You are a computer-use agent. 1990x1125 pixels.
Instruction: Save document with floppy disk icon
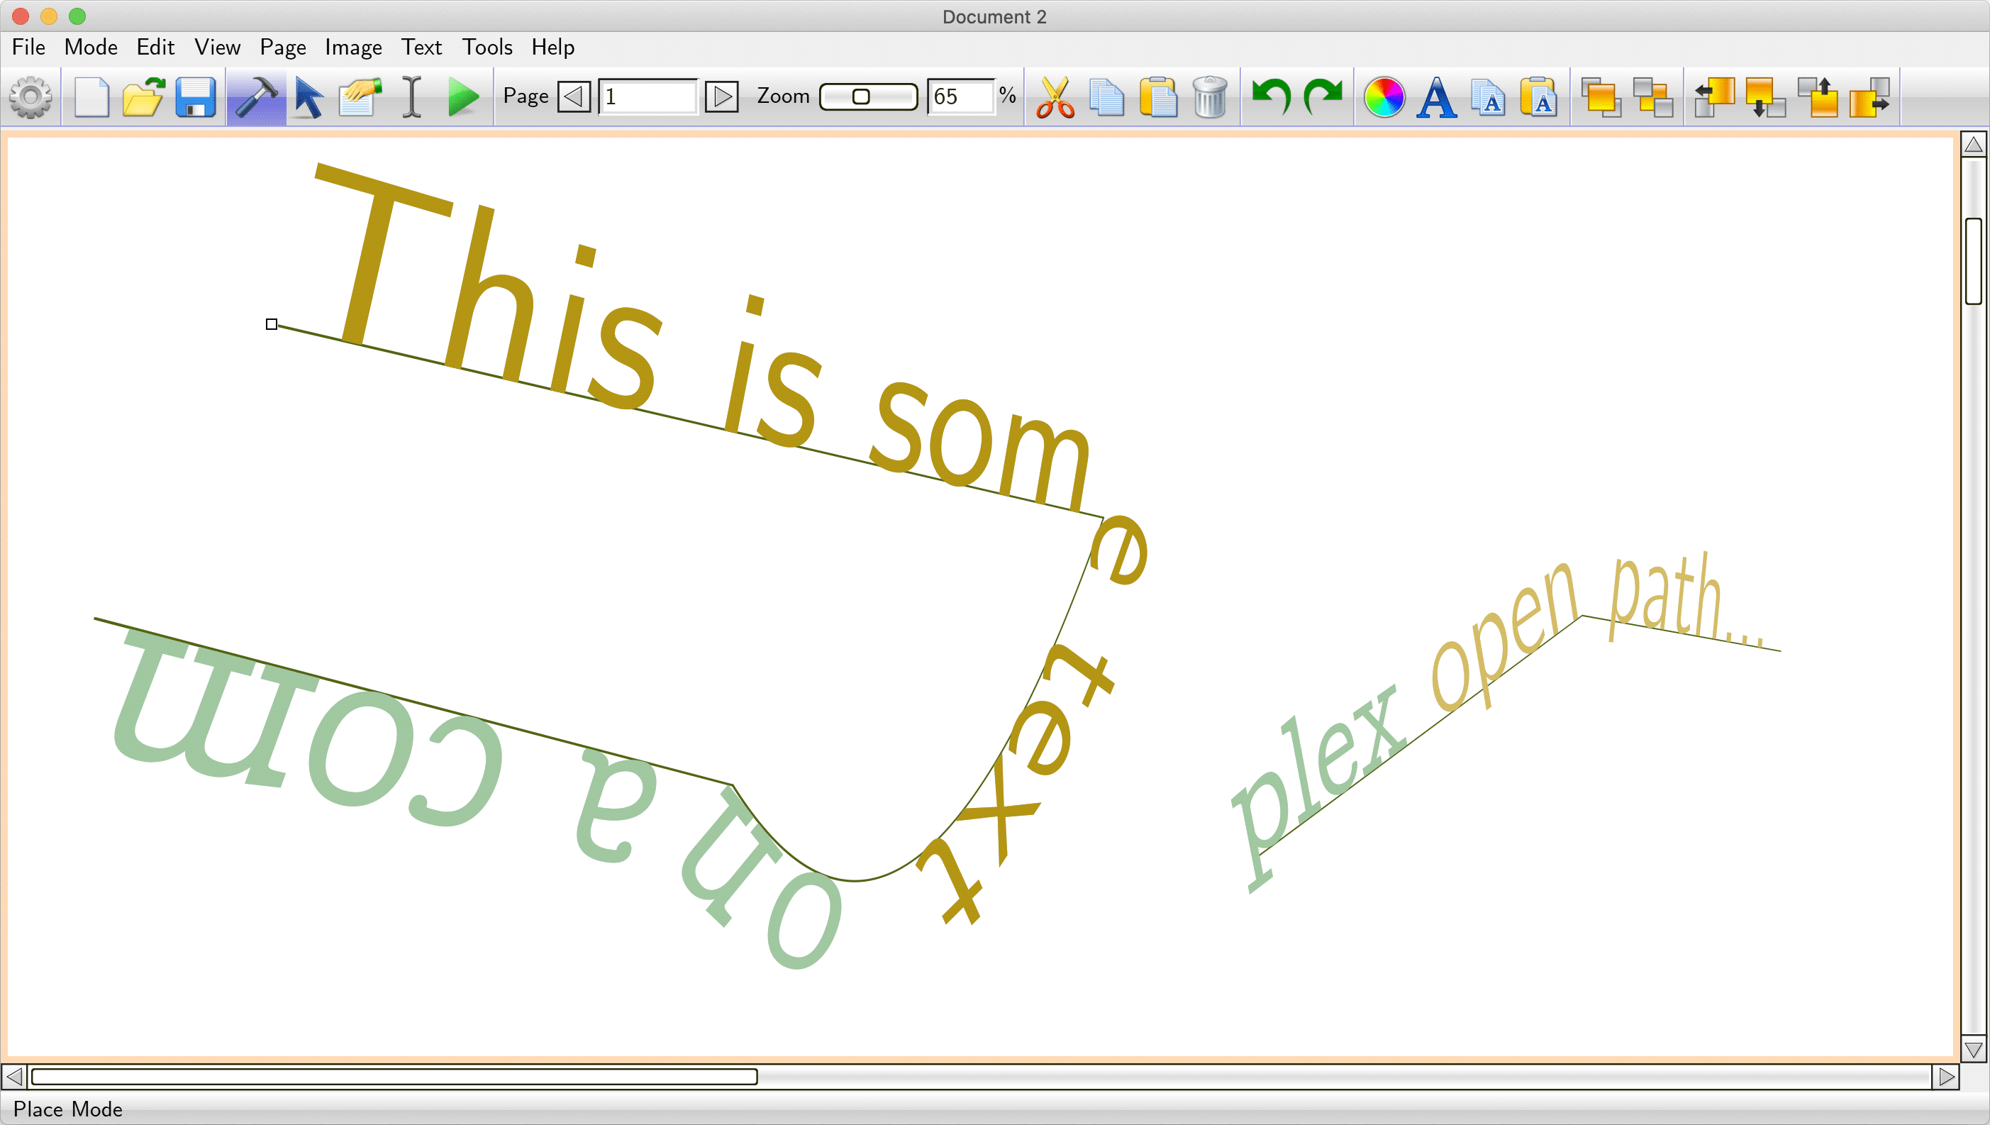tap(196, 97)
